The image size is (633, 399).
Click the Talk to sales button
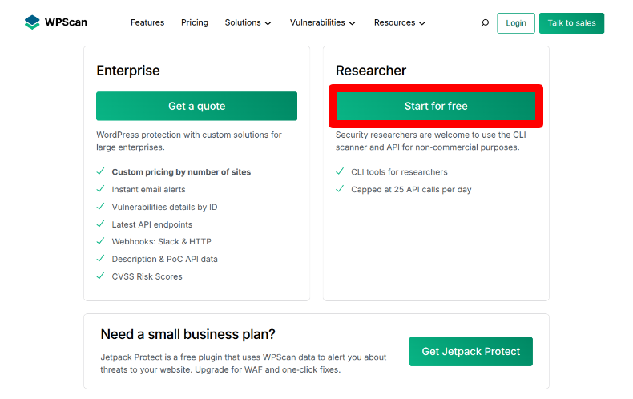coord(571,23)
